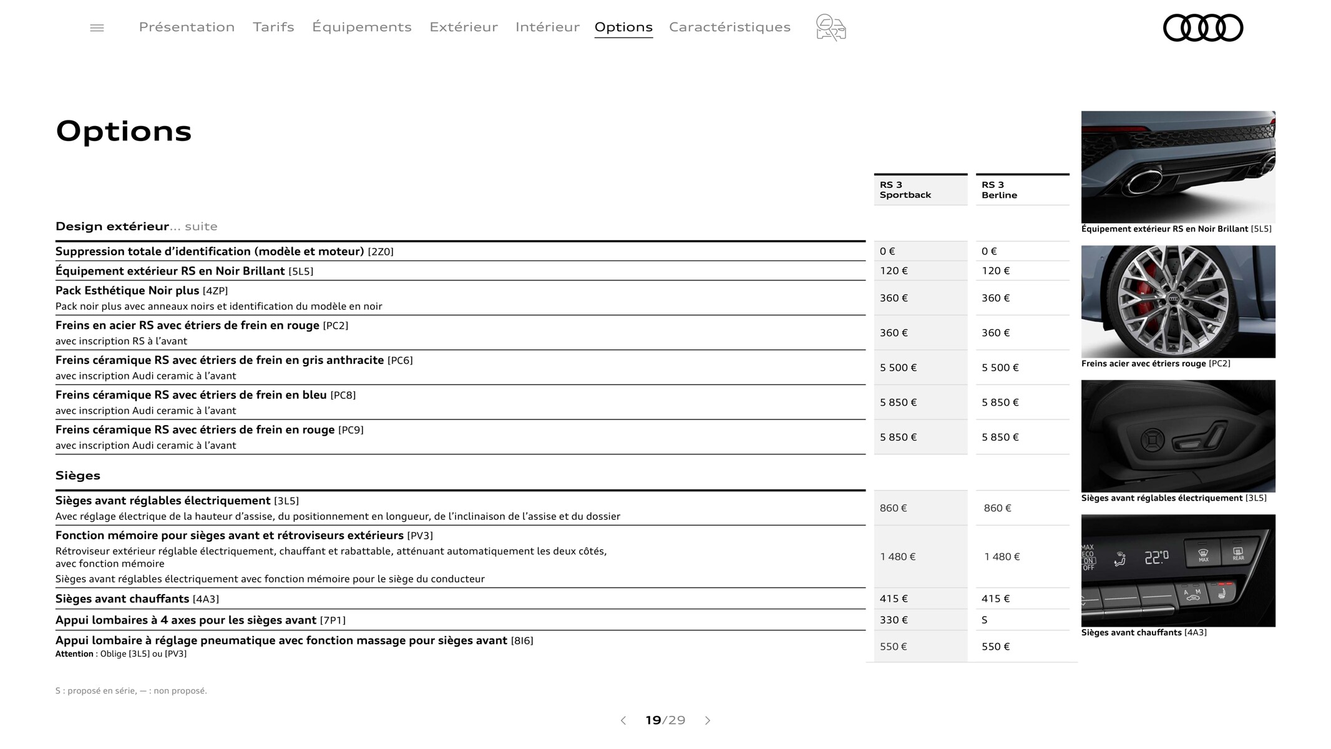This screenshot has width=1331, height=749.
Task: Click 'Freins en acier RS' PC2 row title
Action: point(202,325)
